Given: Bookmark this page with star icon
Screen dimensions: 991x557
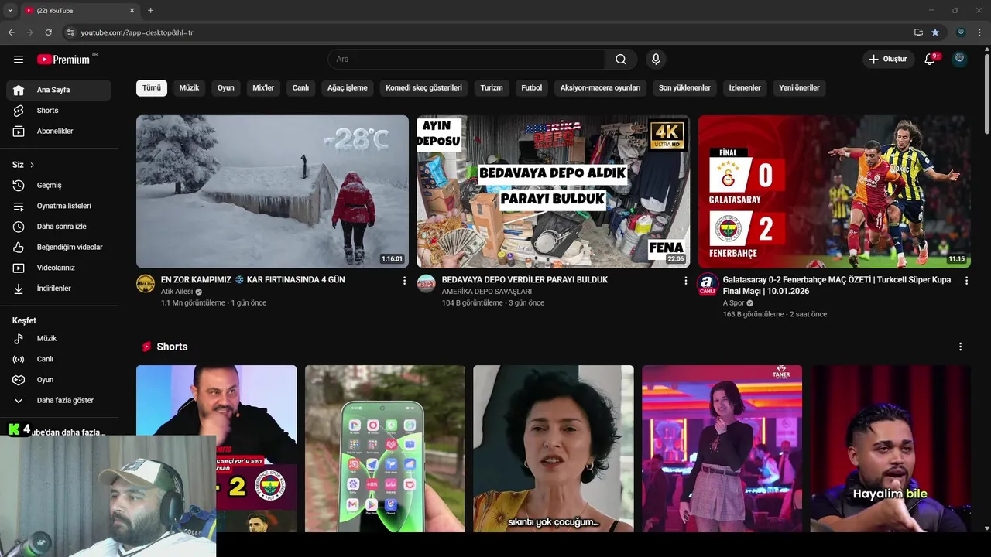Looking at the screenshot, I should (935, 32).
